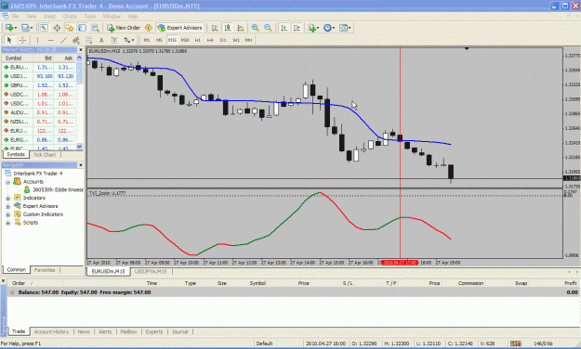Viewport: 581px width, 349px height.
Task: Collapse the Accounts tree node
Action: 7,182
